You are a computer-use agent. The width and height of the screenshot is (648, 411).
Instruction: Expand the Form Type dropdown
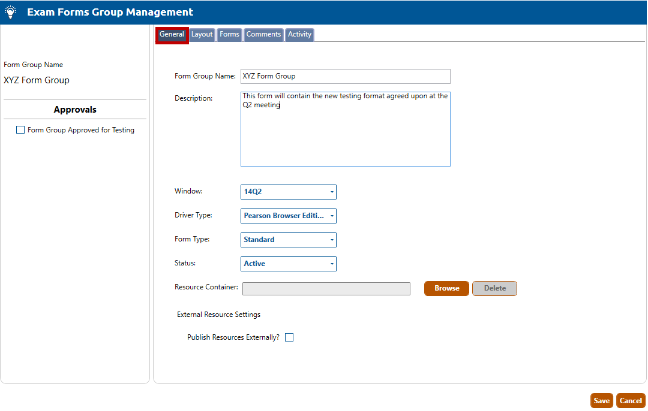[288, 240]
